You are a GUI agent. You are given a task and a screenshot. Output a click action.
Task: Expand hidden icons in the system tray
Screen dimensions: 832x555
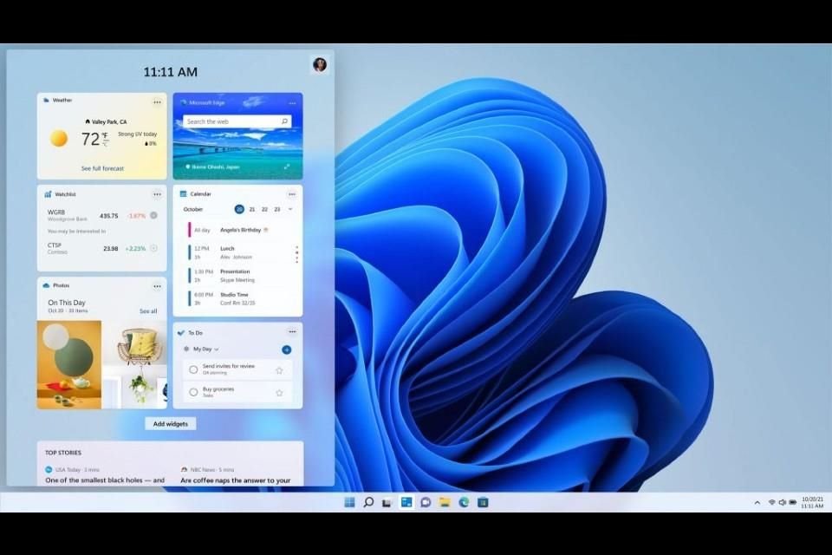[x=757, y=502]
